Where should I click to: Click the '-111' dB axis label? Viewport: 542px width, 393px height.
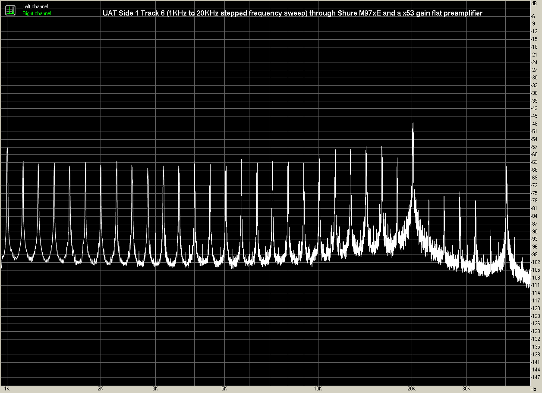pyautogui.click(x=536, y=285)
